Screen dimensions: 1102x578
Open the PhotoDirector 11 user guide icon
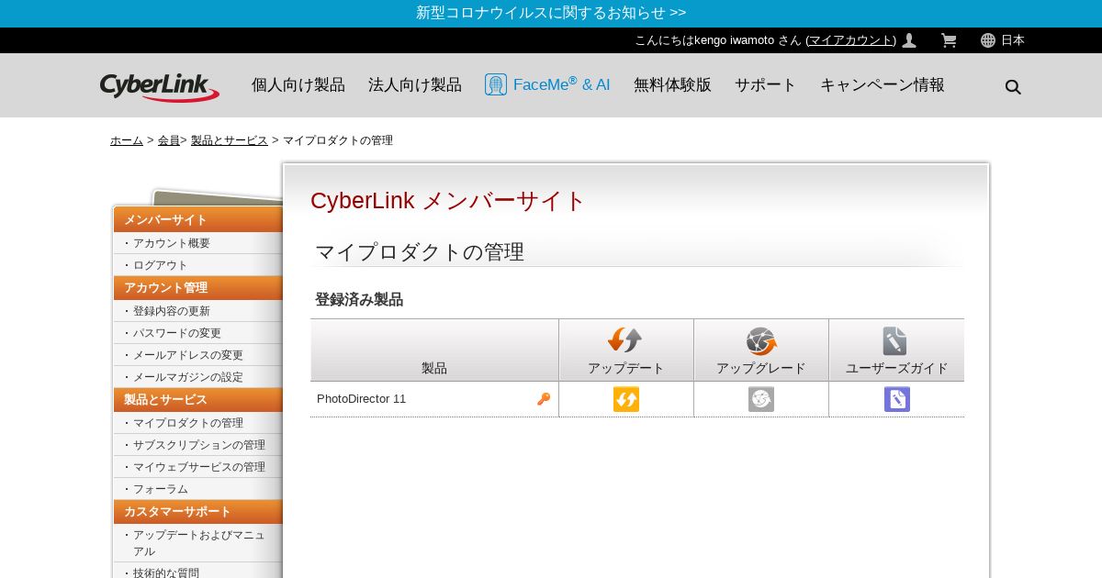[x=897, y=399]
